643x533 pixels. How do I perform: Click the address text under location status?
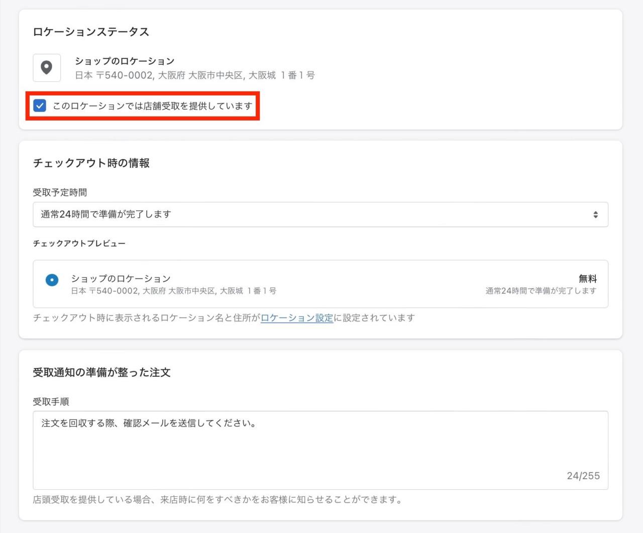click(x=195, y=75)
